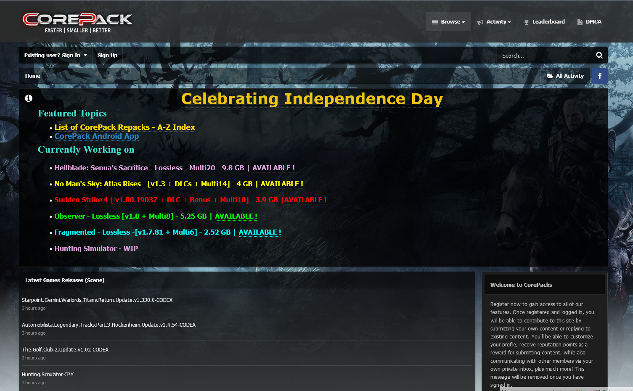Click AVAILABLE link for Observer
633x391 pixels.
coord(236,216)
